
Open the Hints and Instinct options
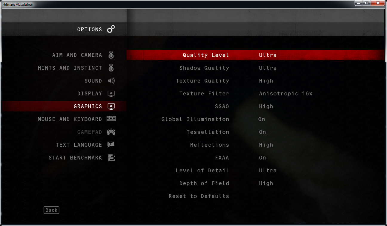[70, 68]
